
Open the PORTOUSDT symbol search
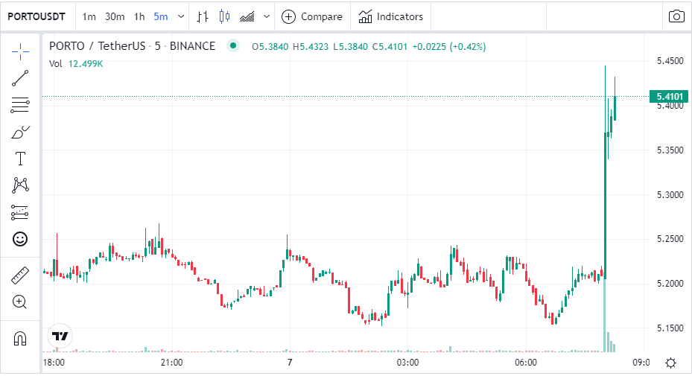[36, 17]
